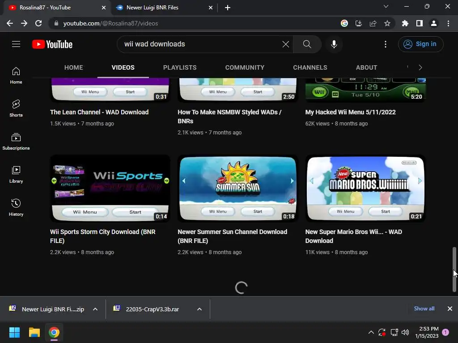458x343 pixels.
Task: Open 'New Super Mario Bros Wii... - WAD Download' title
Action: tap(354, 236)
